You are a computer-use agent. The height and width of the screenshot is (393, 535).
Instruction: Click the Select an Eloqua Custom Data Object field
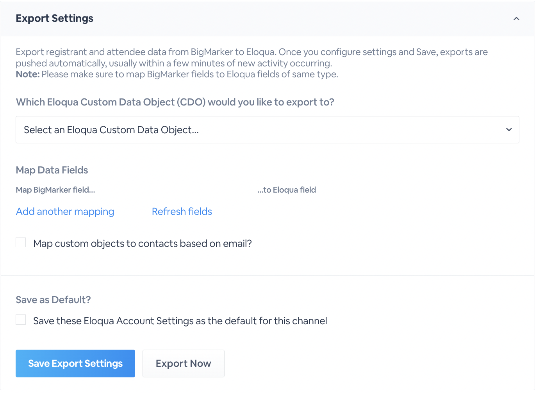(267, 129)
